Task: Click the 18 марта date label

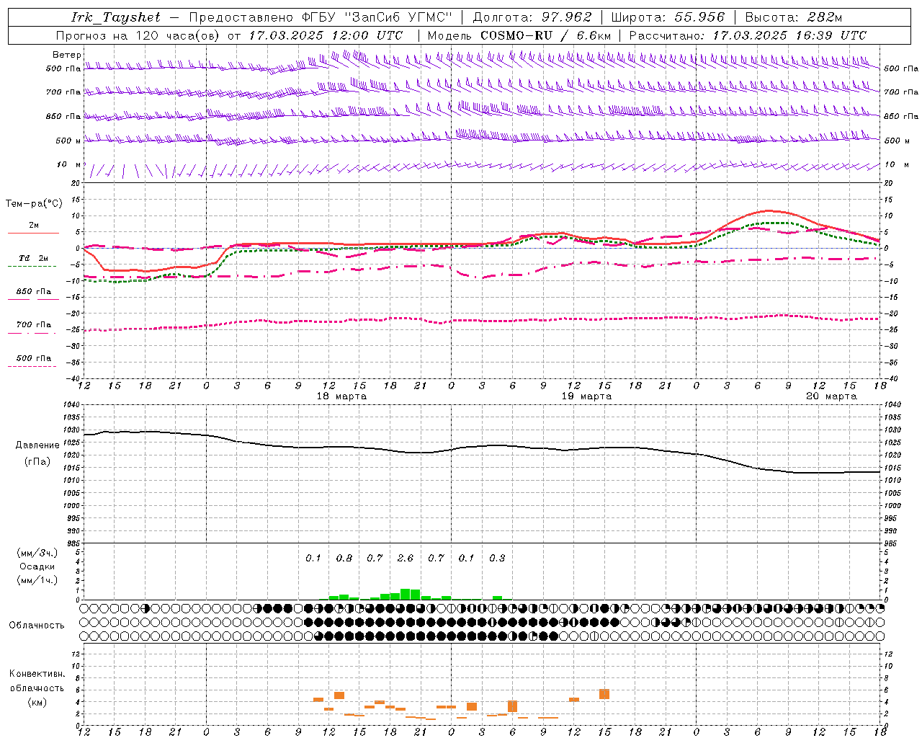Action: (342, 396)
